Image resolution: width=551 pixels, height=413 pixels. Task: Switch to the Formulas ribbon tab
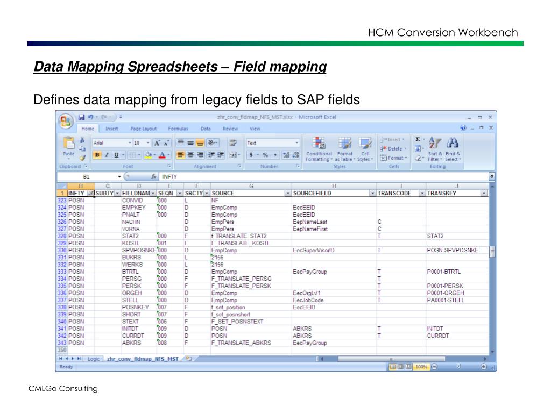coord(178,129)
